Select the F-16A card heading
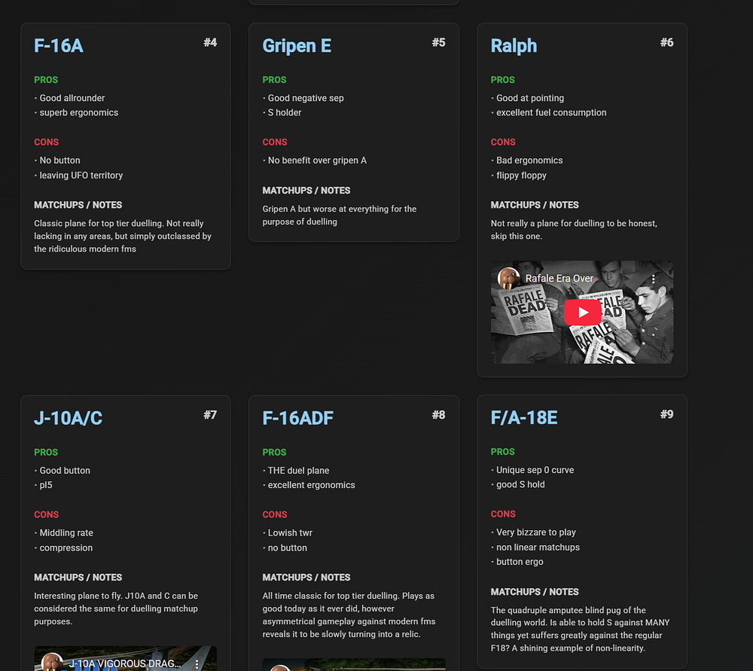Image resolution: width=753 pixels, height=671 pixels. coord(59,46)
